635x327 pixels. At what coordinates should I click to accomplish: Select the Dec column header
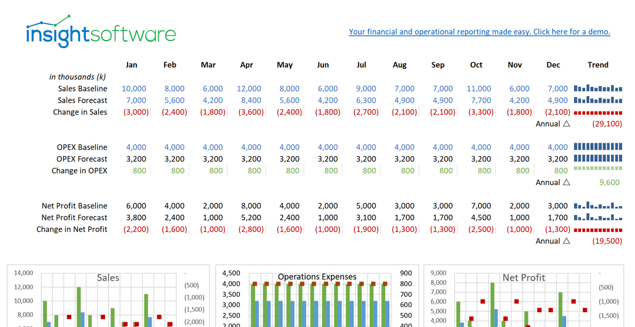click(x=553, y=65)
